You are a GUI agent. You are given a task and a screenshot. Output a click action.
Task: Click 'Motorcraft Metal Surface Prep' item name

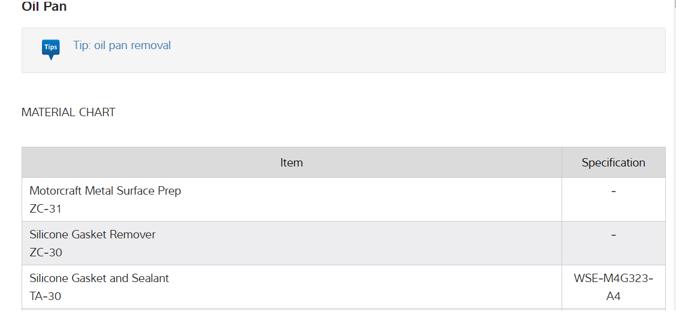click(x=105, y=191)
